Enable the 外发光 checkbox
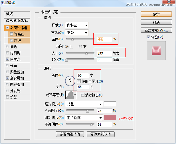 point(7,90)
